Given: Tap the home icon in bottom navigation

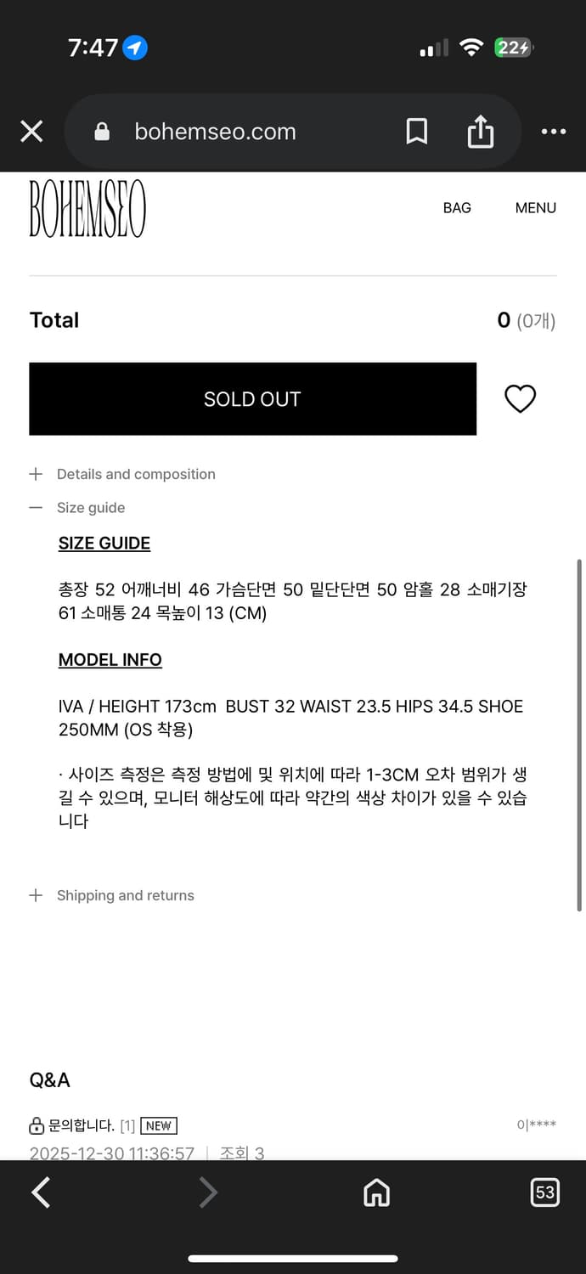Looking at the screenshot, I should [376, 1192].
